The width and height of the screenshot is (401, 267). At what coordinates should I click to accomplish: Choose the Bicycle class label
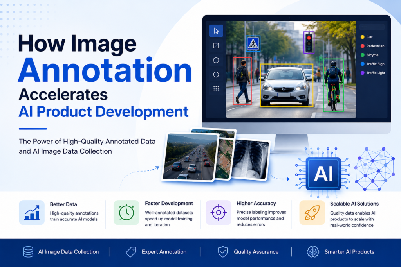click(370, 55)
